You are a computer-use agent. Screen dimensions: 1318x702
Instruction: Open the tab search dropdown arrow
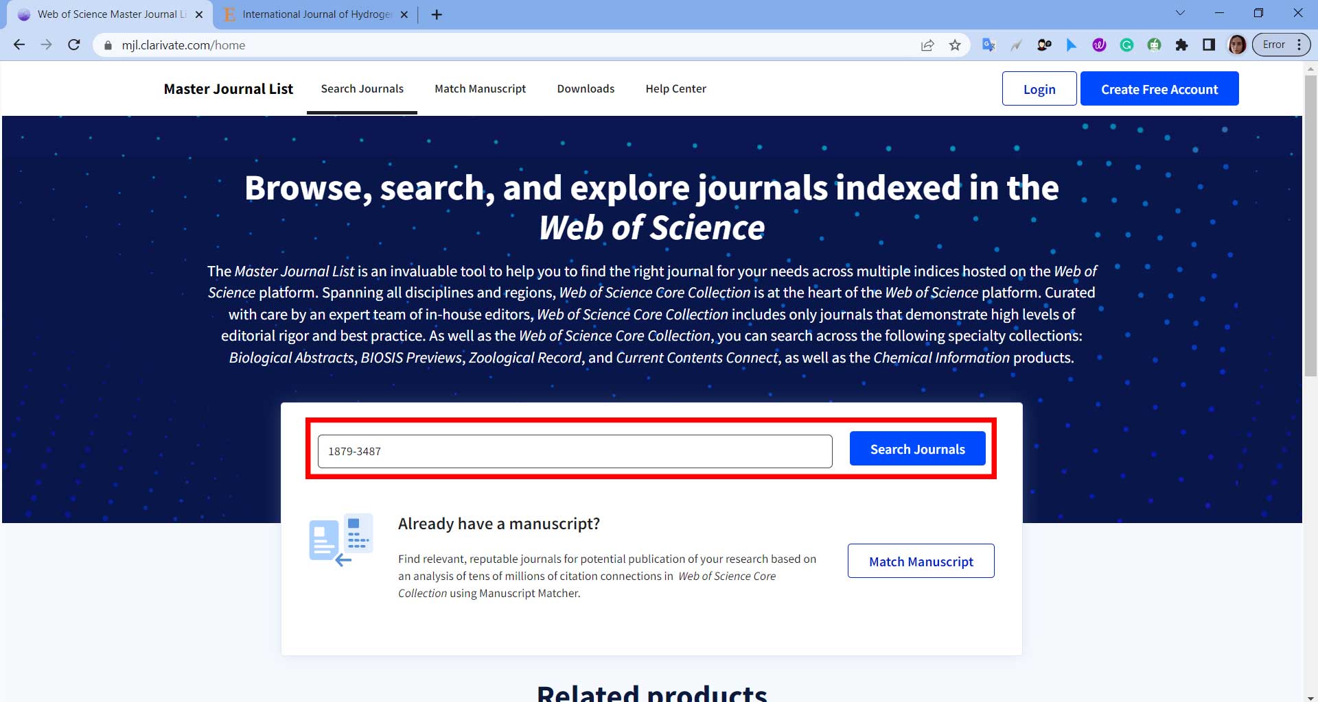coord(1180,13)
